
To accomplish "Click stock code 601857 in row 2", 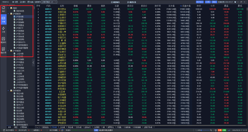I will click(48, 12).
